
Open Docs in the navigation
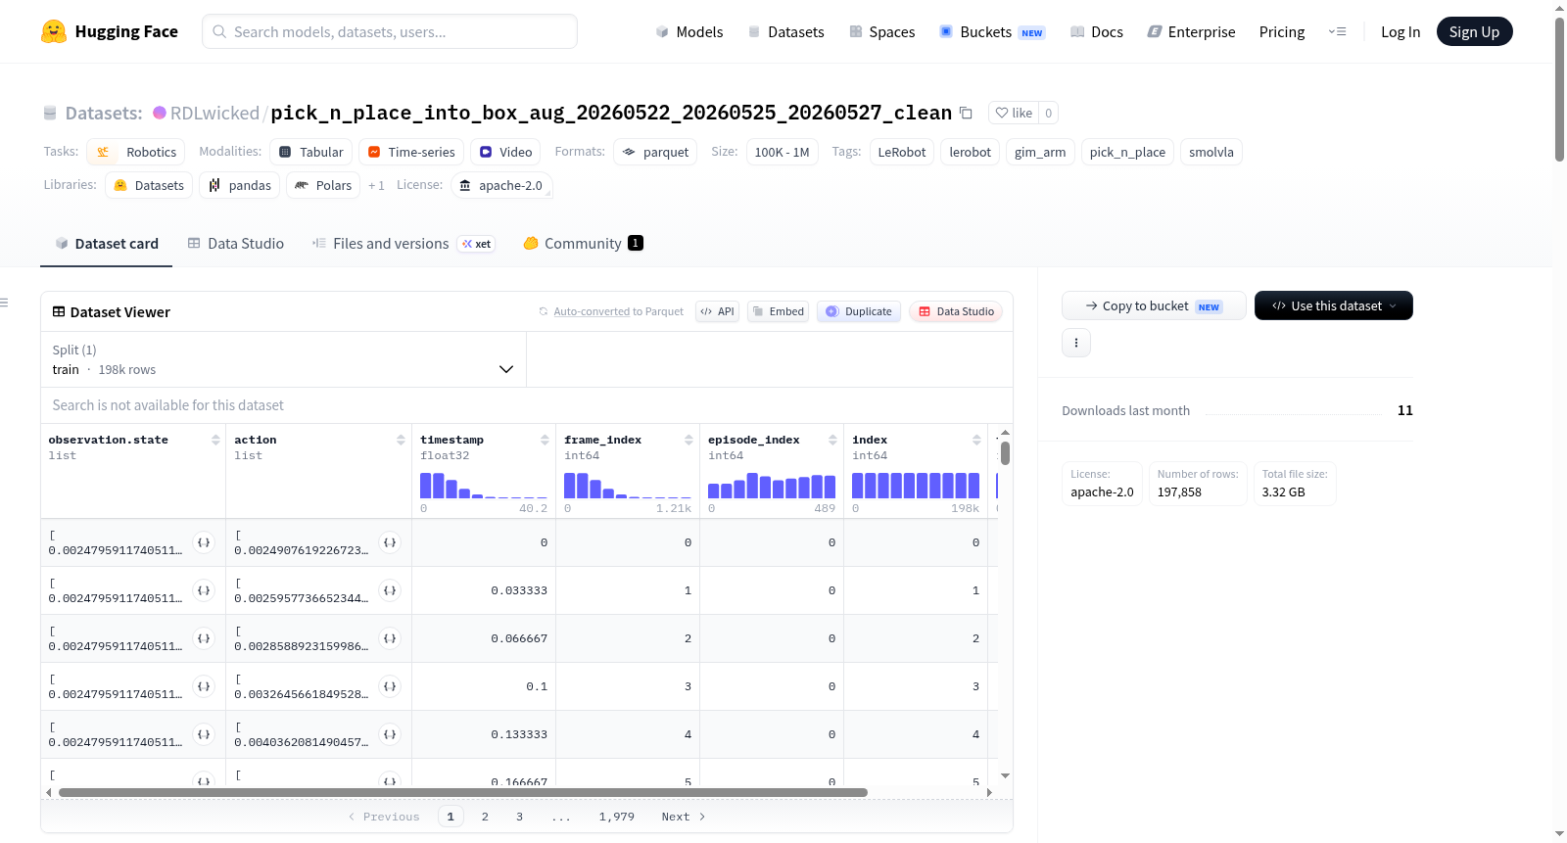coord(1097,31)
